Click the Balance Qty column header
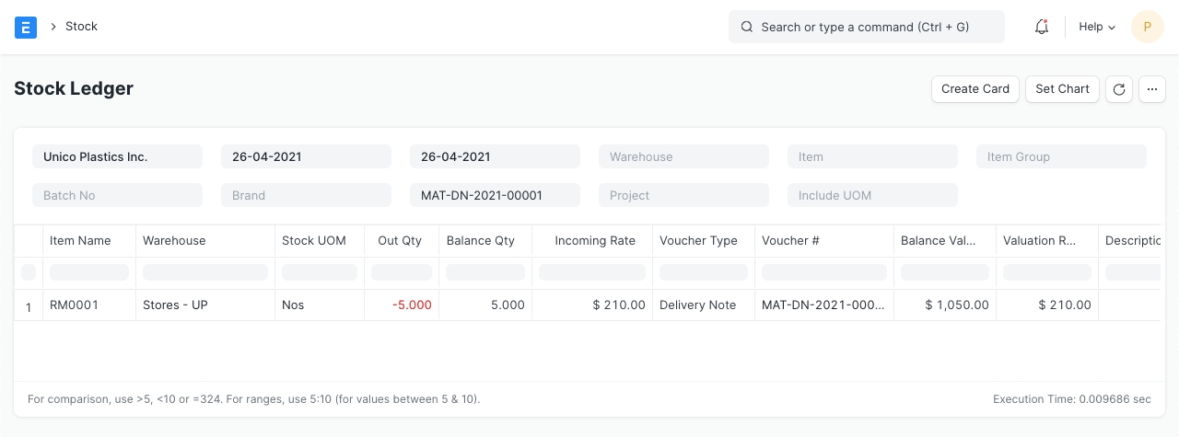Image resolution: width=1179 pixels, height=437 pixels. [480, 241]
